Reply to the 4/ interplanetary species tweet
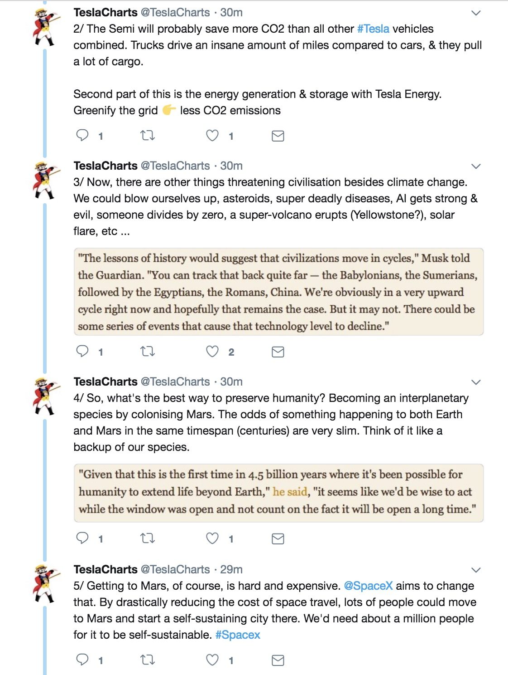The width and height of the screenshot is (508, 675). click(x=82, y=538)
